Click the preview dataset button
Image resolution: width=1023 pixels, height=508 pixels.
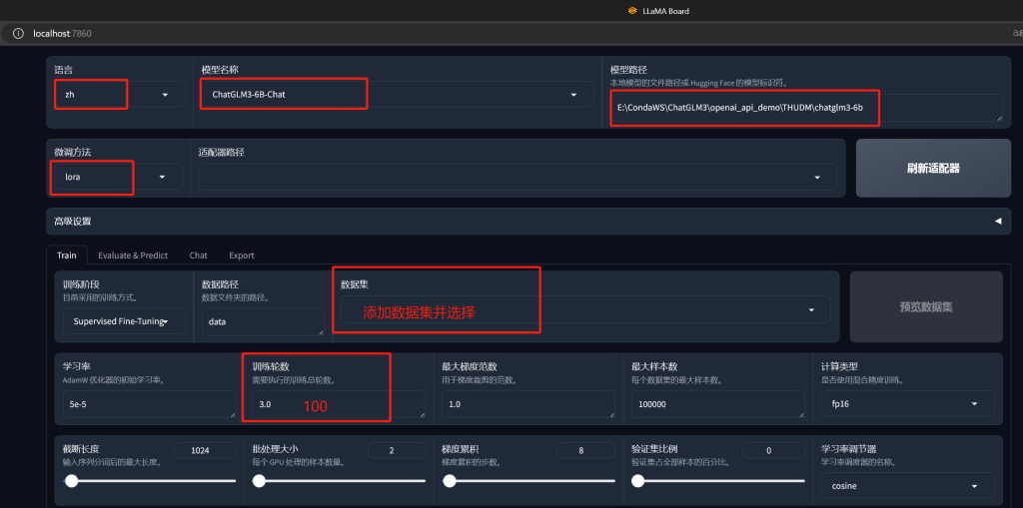(x=926, y=306)
